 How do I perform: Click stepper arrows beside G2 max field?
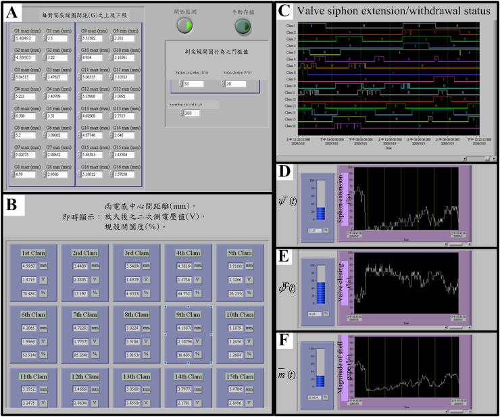point(13,57)
